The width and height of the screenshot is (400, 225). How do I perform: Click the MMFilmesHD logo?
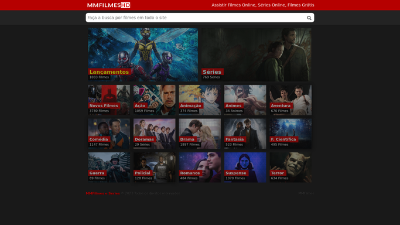pos(109,5)
